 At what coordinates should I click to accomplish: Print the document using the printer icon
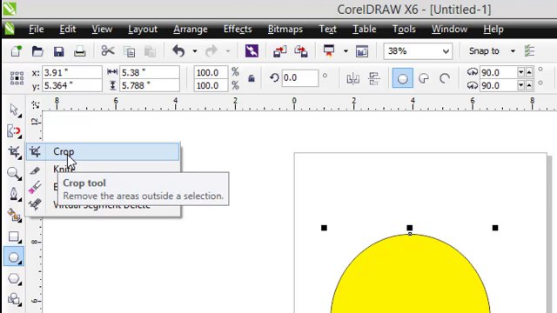coord(79,51)
